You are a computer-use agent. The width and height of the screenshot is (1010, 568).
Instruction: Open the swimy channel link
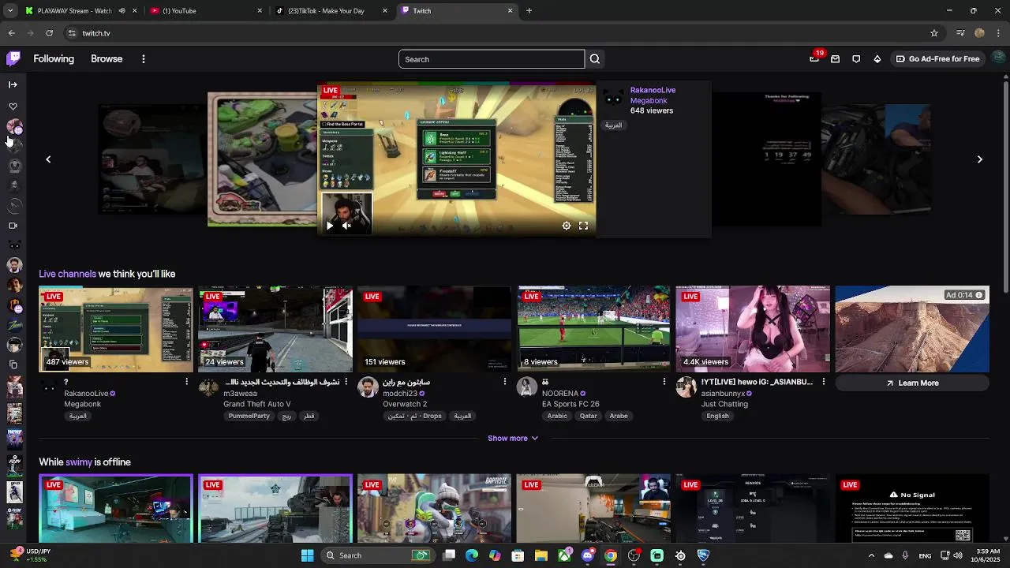(x=78, y=462)
